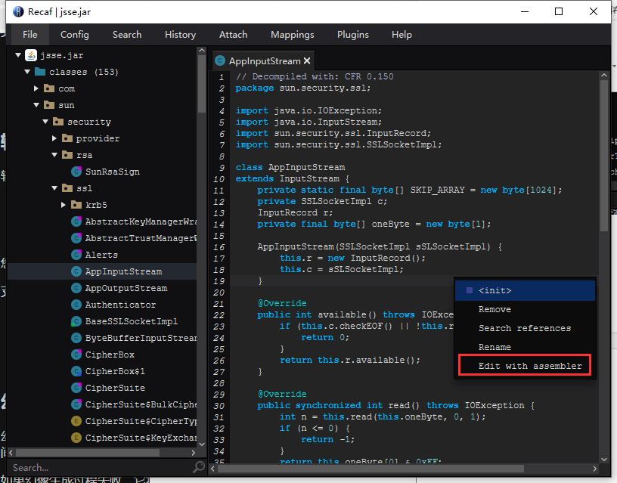617x483 pixels.
Task: Click the SunRsaSign class icon
Action: tap(76, 172)
